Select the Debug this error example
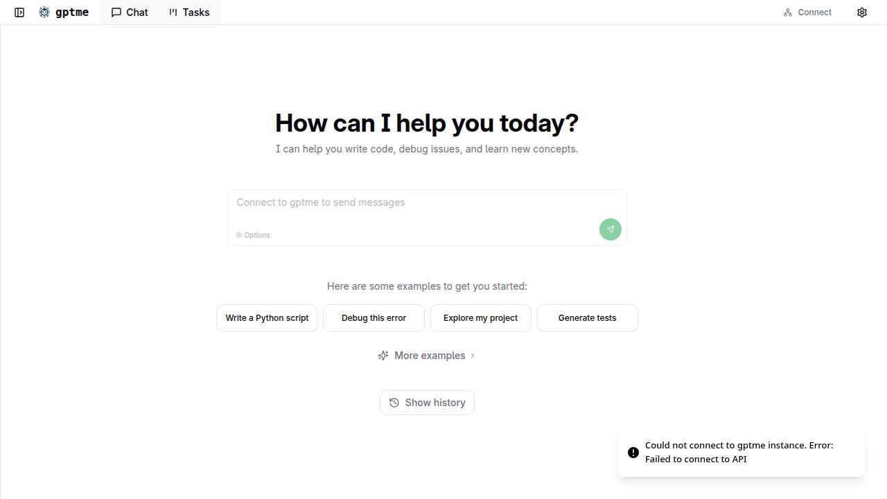 click(x=374, y=318)
